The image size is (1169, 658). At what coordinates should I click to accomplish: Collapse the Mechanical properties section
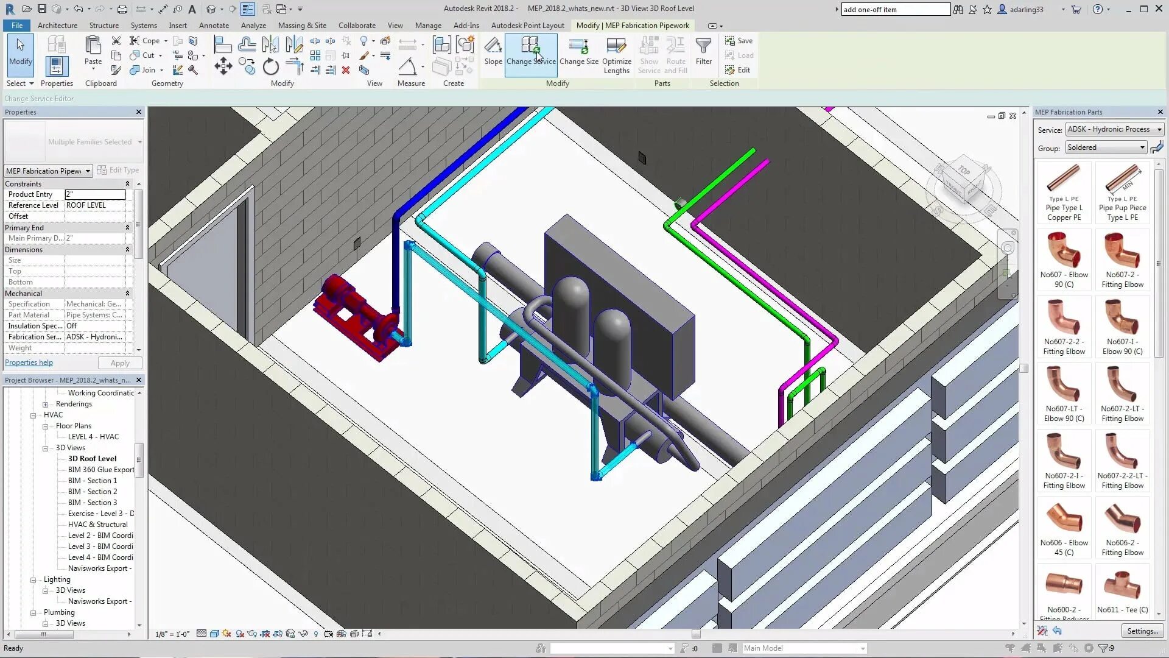[x=127, y=294]
